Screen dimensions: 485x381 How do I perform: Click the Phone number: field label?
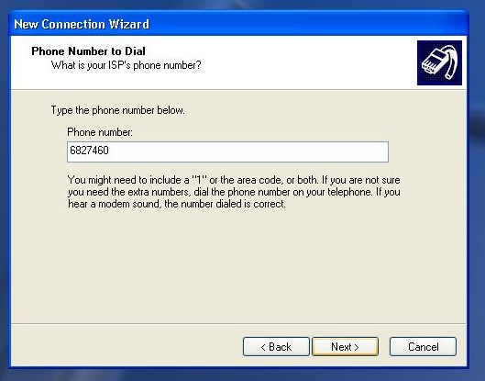(x=100, y=132)
